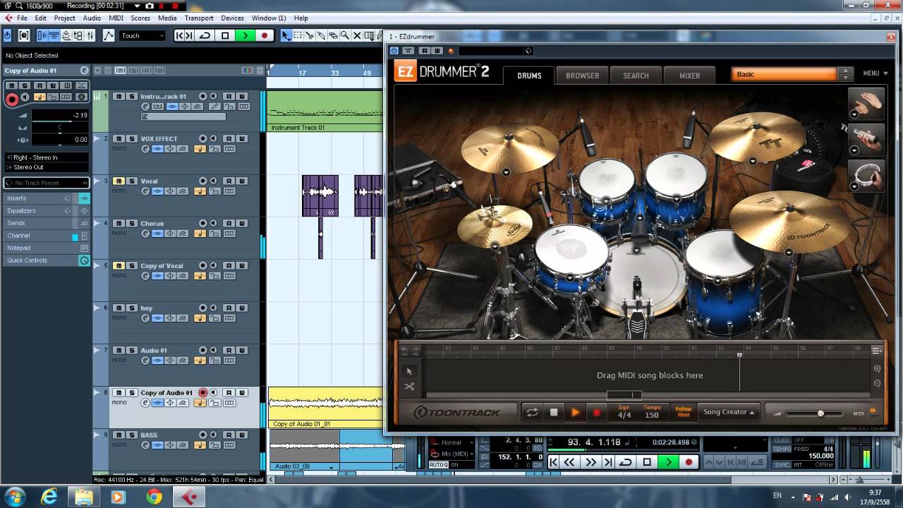Expand the Song Creator panel
This screenshot has height=508, width=903.
click(x=729, y=412)
